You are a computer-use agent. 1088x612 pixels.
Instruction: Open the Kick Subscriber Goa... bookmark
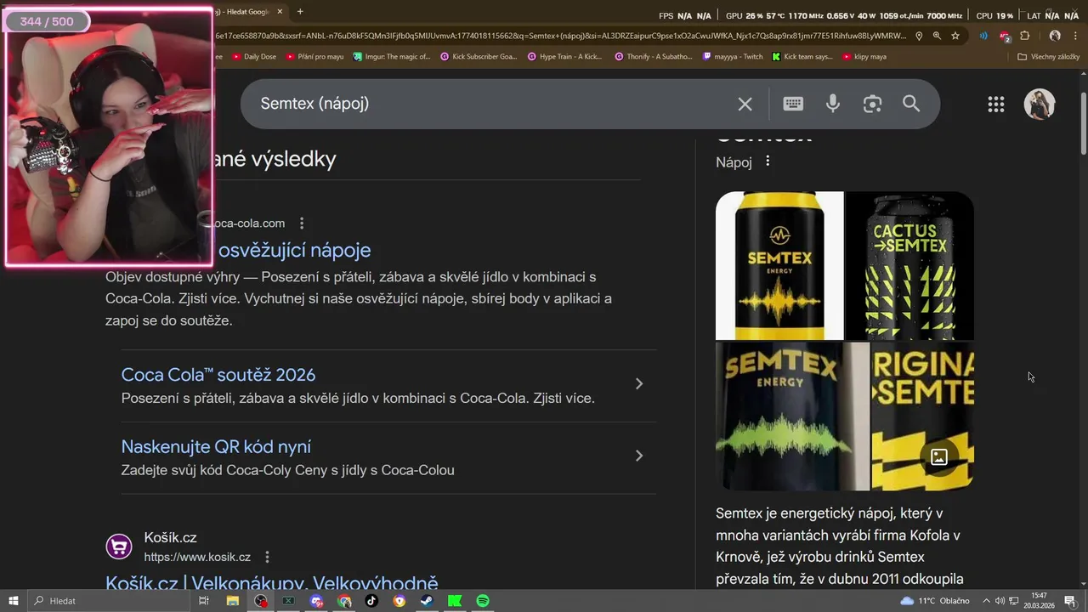click(479, 57)
